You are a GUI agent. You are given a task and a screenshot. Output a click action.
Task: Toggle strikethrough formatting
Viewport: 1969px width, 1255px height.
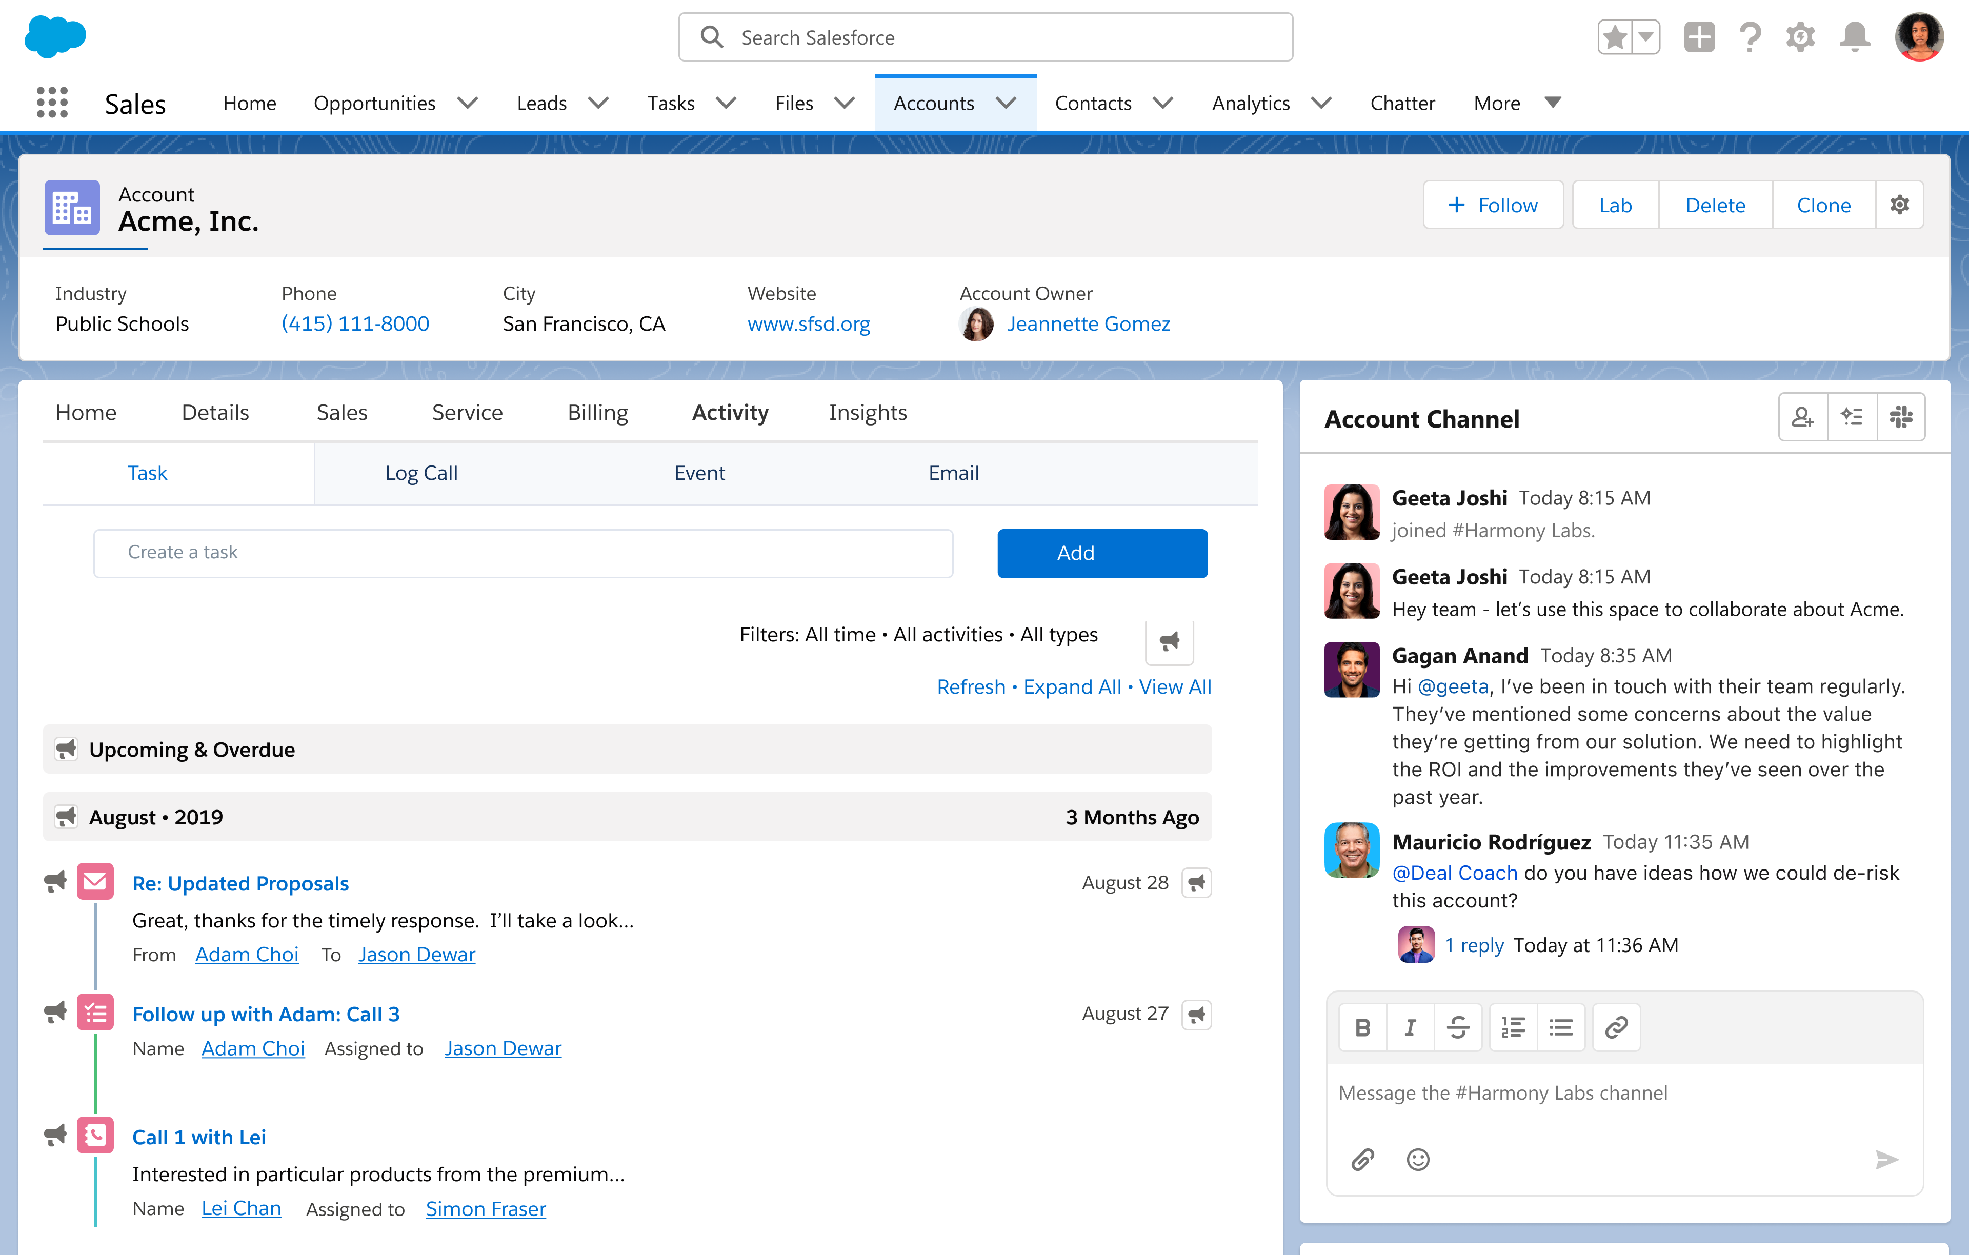point(1458,1028)
